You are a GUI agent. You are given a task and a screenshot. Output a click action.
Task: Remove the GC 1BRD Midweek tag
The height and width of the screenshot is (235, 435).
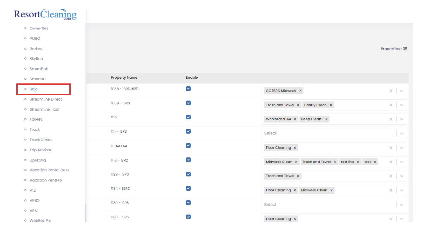pos(300,91)
